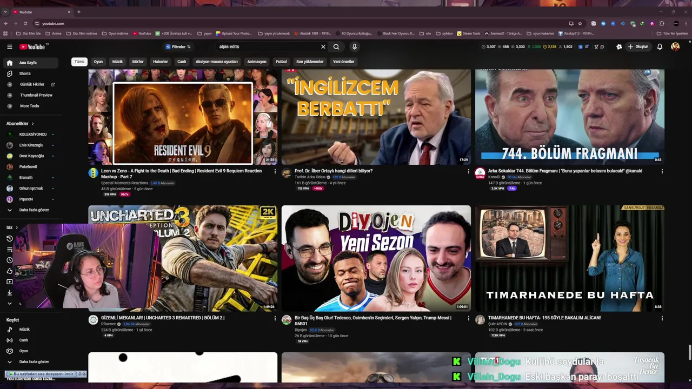Open the Tarihin Arka Odası channel link
The width and height of the screenshot is (692, 389).
[310, 177]
